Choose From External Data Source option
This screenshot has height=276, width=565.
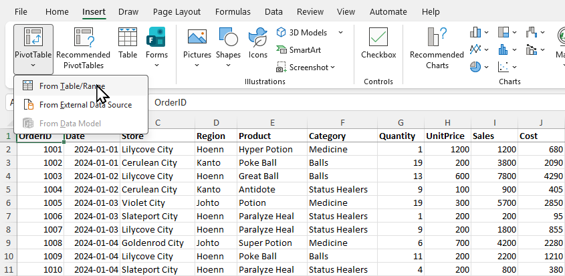coord(81,105)
